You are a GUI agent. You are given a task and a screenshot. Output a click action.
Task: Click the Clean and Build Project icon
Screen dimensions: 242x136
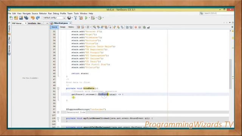point(81,18)
